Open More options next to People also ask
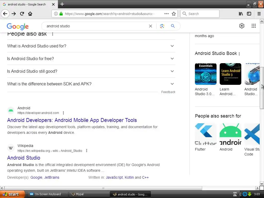The height and width of the screenshot is (198, 264). [53, 34]
